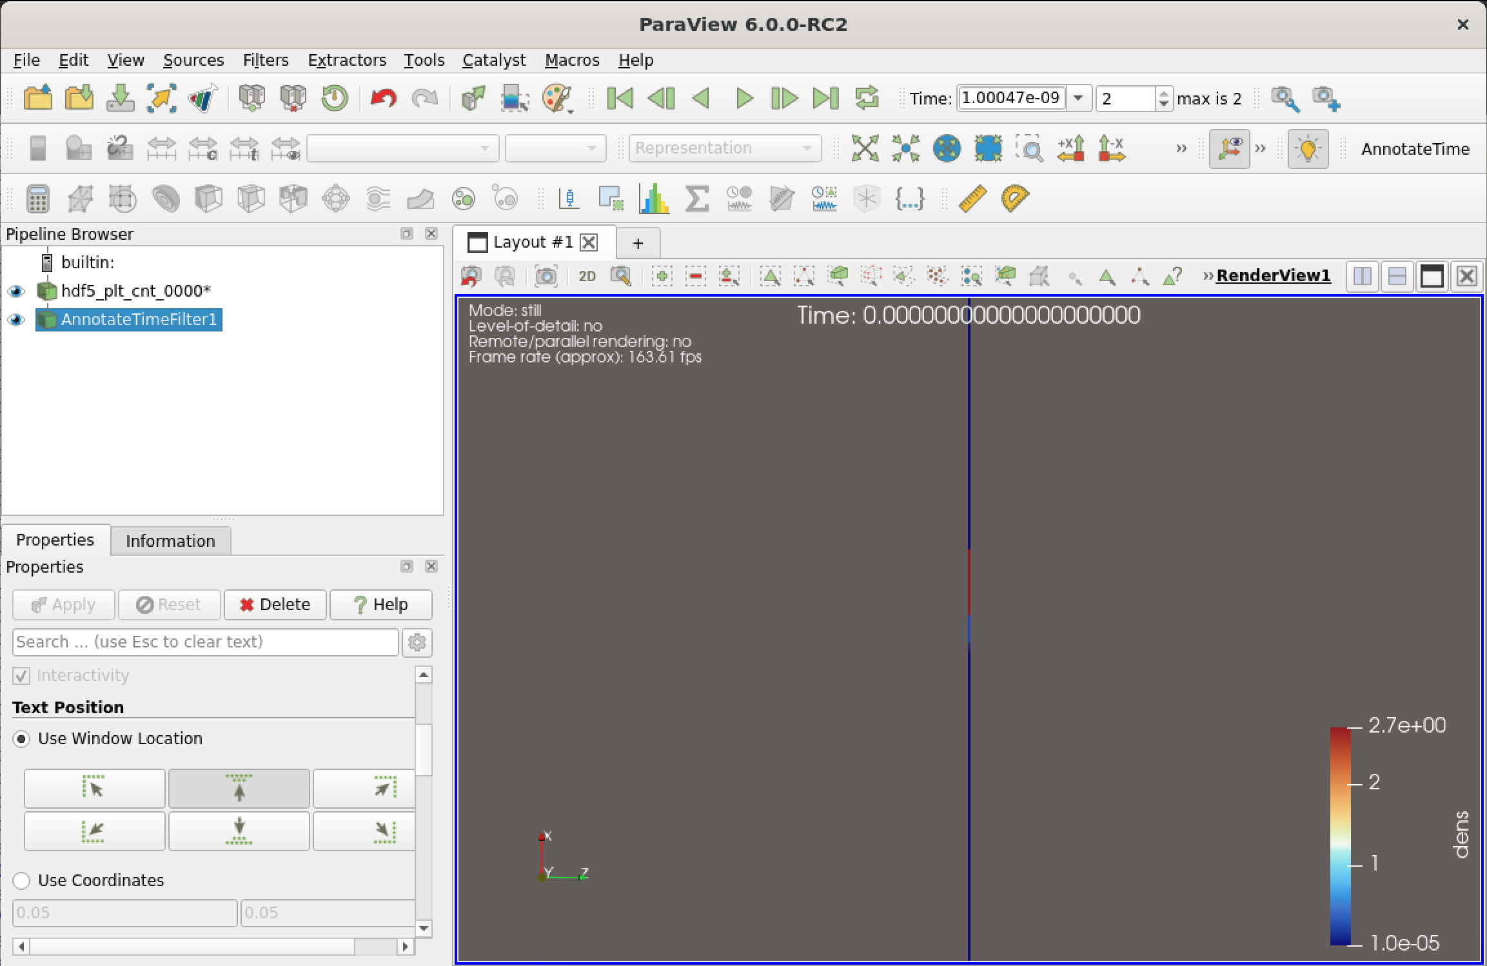Image resolution: width=1487 pixels, height=966 pixels.
Task: Toggle visibility eye for hdf5_plt_cnt_0000
Action: click(x=16, y=291)
